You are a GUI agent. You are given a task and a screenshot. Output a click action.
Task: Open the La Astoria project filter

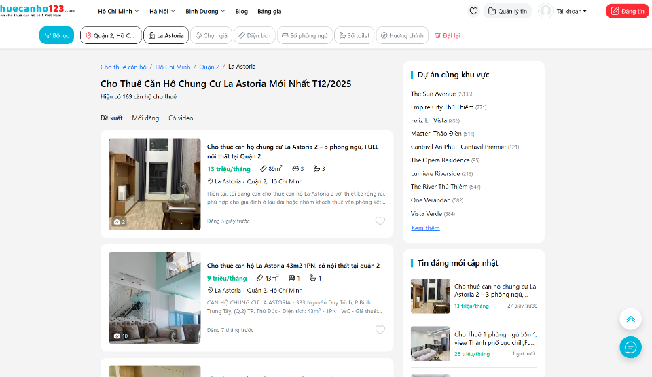(x=166, y=35)
